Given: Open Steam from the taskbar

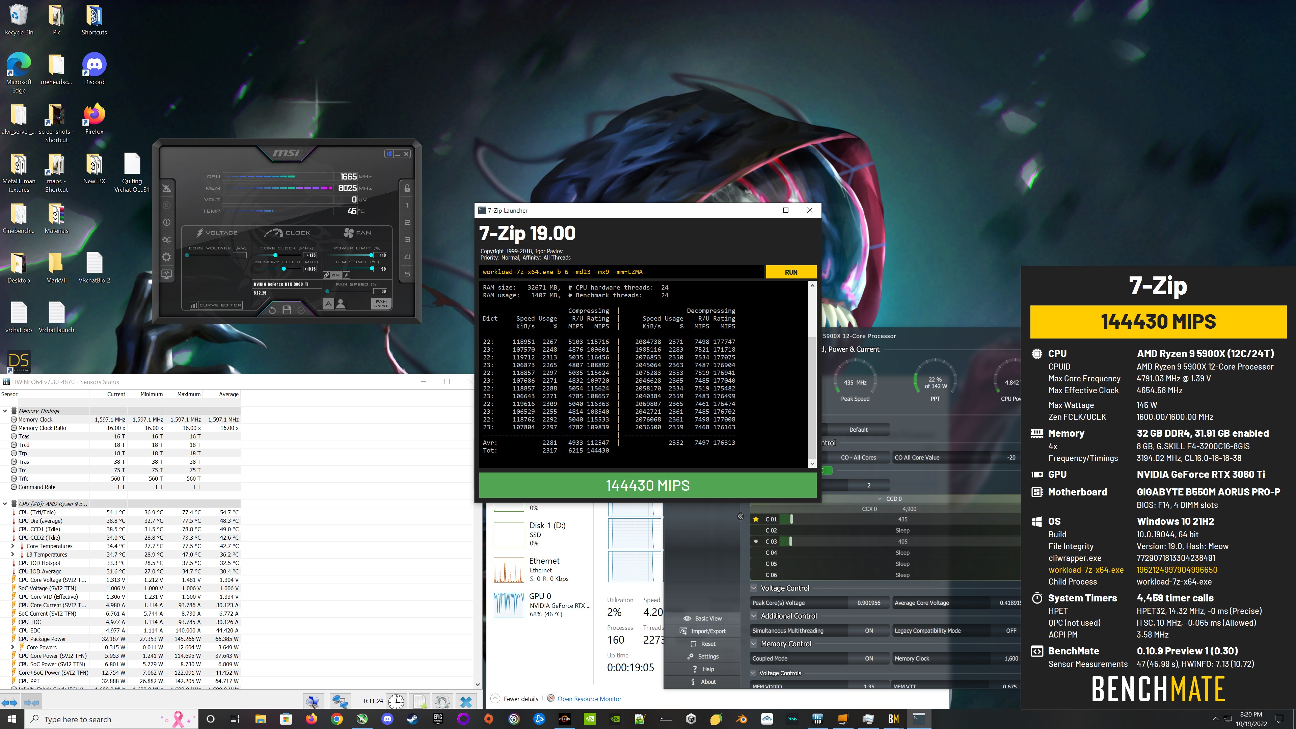Looking at the screenshot, I should (412, 719).
